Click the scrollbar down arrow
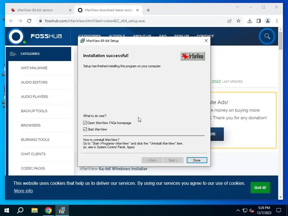This screenshot has height=216, width=288. (280, 197)
